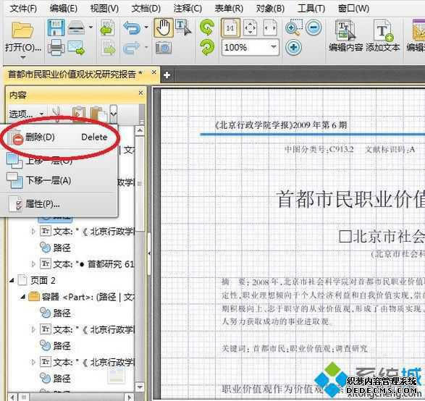Click the 添加文本 add text tool
Viewport: 425px width, 401px height.
pyautogui.click(x=382, y=36)
